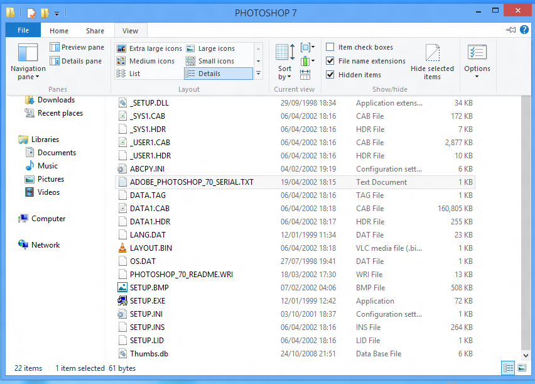
Task: Switch to details view in status bar
Action: [508, 368]
